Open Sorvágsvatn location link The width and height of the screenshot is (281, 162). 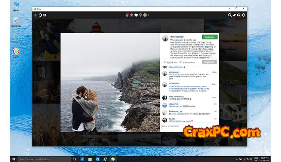click(177, 40)
